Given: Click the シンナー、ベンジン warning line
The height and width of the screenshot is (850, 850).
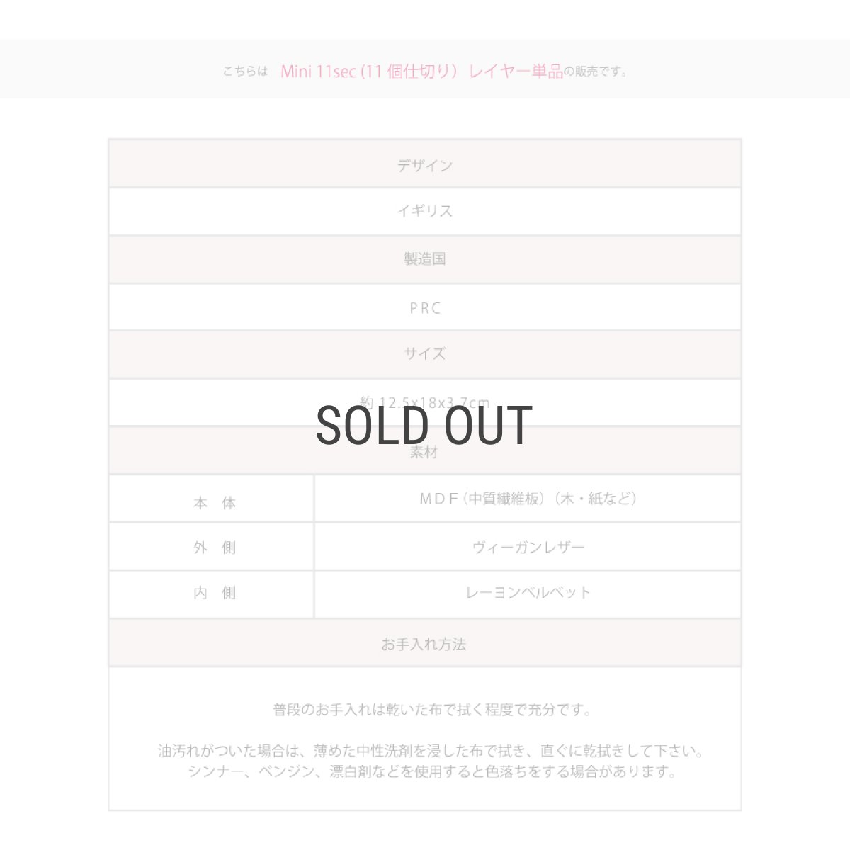Looking at the screenshot, I should pos(432,771).
